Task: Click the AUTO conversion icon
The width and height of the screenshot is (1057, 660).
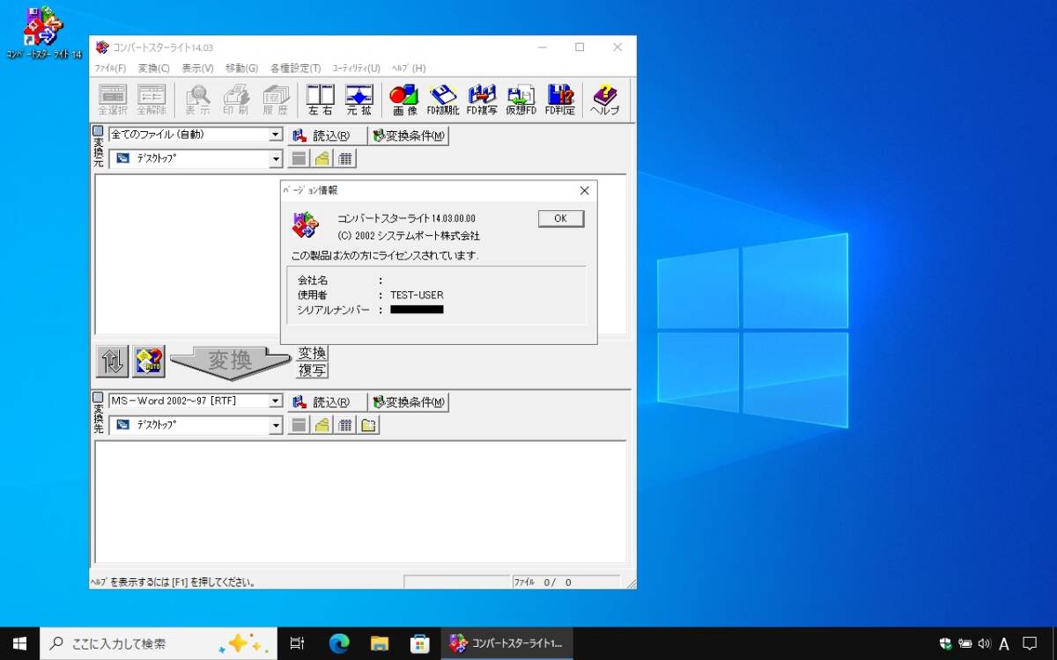Action: point(149,361)
